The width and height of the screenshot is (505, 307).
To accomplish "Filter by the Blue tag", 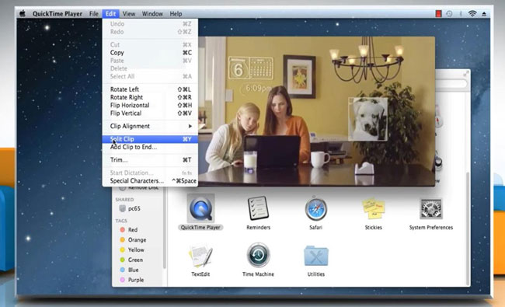I will [129, 270].
